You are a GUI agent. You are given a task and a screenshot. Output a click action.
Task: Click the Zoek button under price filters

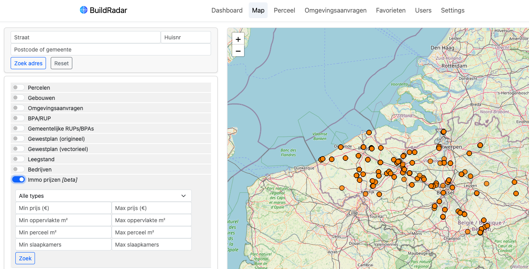[25, 258]
